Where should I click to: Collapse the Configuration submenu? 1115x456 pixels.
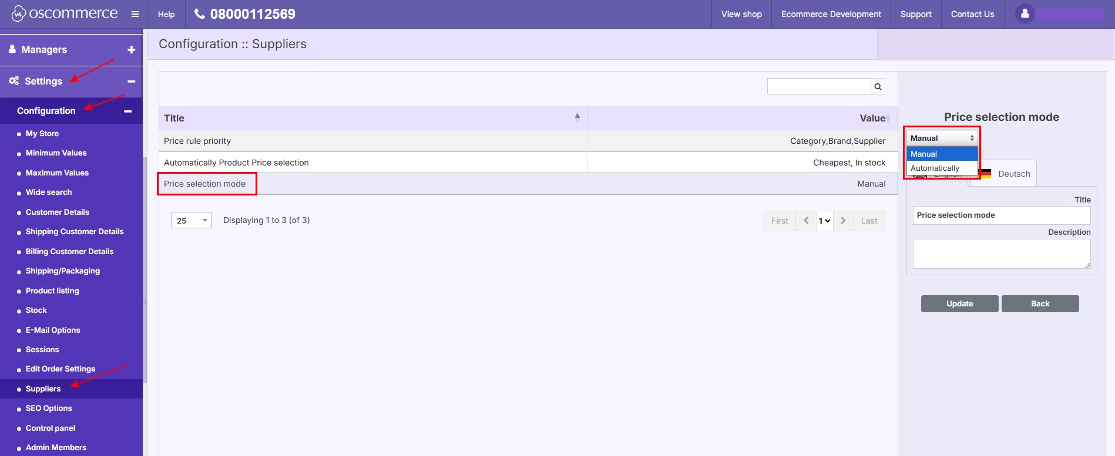click(127, 111)
